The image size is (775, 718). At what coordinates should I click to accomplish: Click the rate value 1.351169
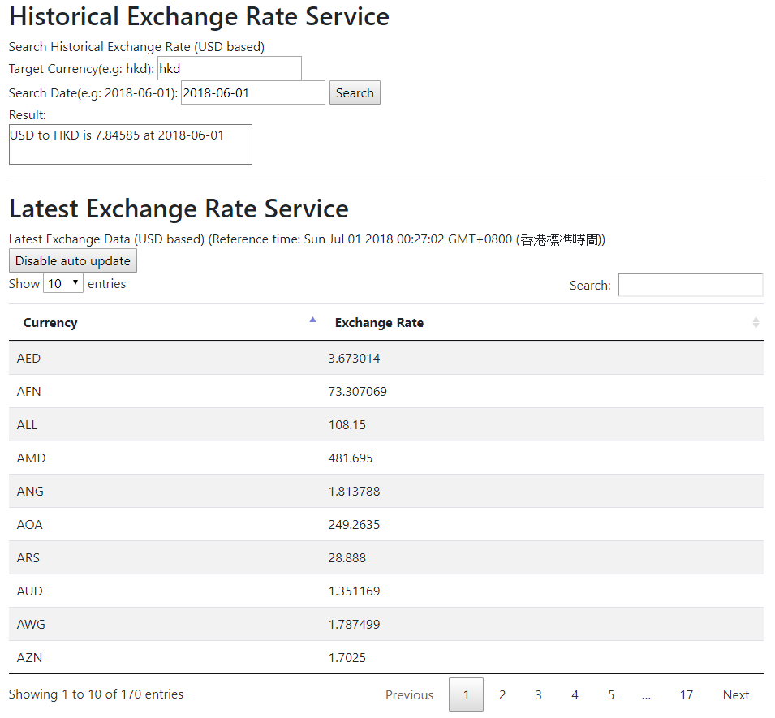coord(354,591)
